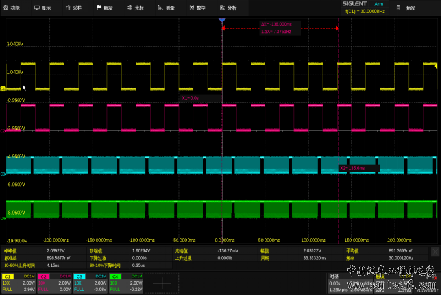The height and width of the screenshot is (295, 442).
Task: Add a new trace with the plus box
Action: click(162, 283)
